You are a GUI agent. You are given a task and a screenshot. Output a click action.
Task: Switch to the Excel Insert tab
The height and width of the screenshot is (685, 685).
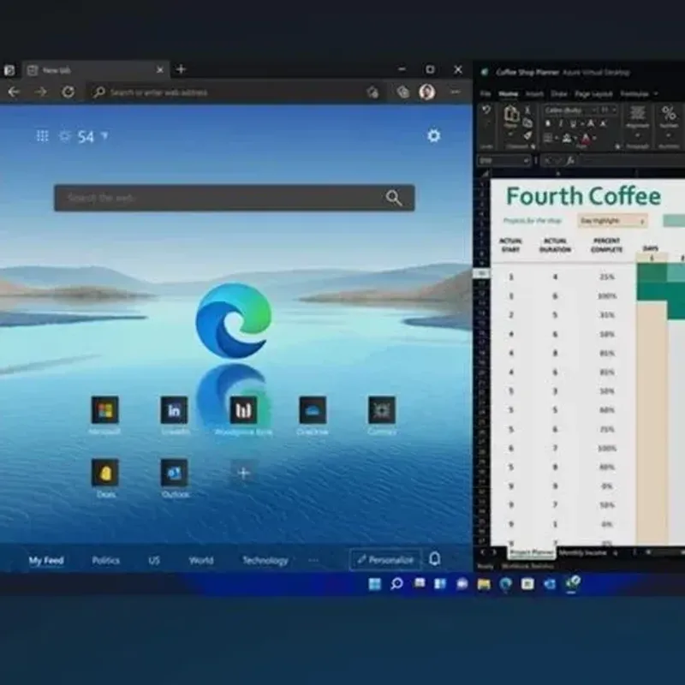pyautogui.click(x=534, y=93)
